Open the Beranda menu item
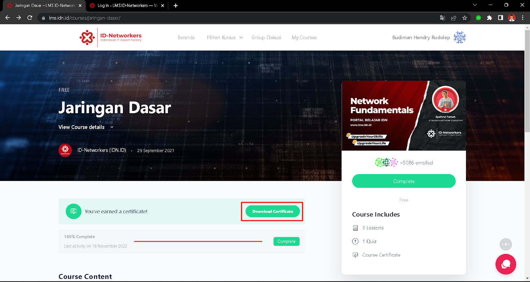 (x=186, y=37)
